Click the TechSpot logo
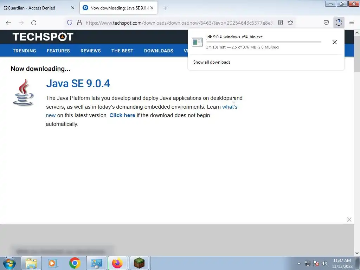The height and width of the screenshot is (270, 360). (x=43, y=37)
